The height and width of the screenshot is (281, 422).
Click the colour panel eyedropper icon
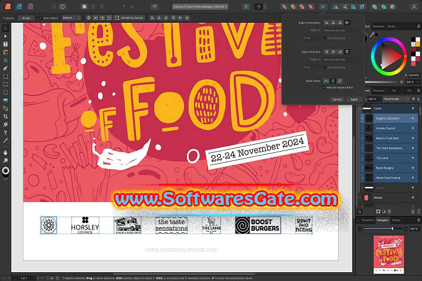(372, 35)
